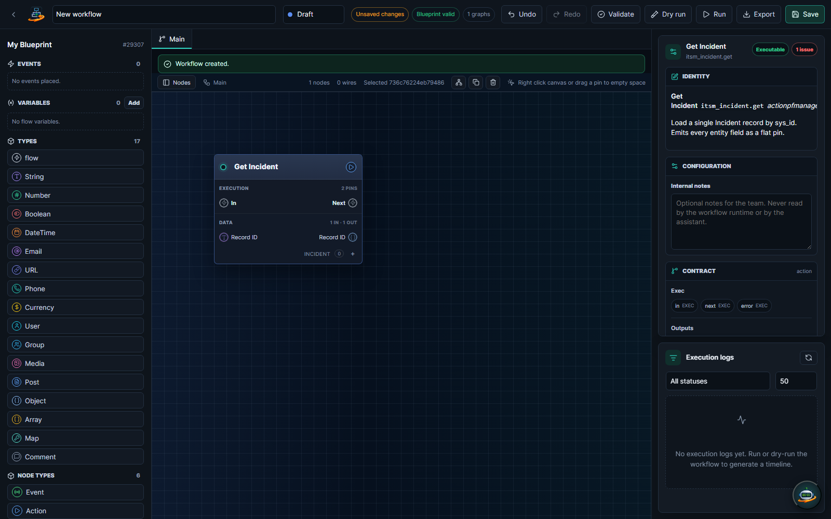Click the In execution pin
Screen dimensions: 831x519
pos(224,203)
